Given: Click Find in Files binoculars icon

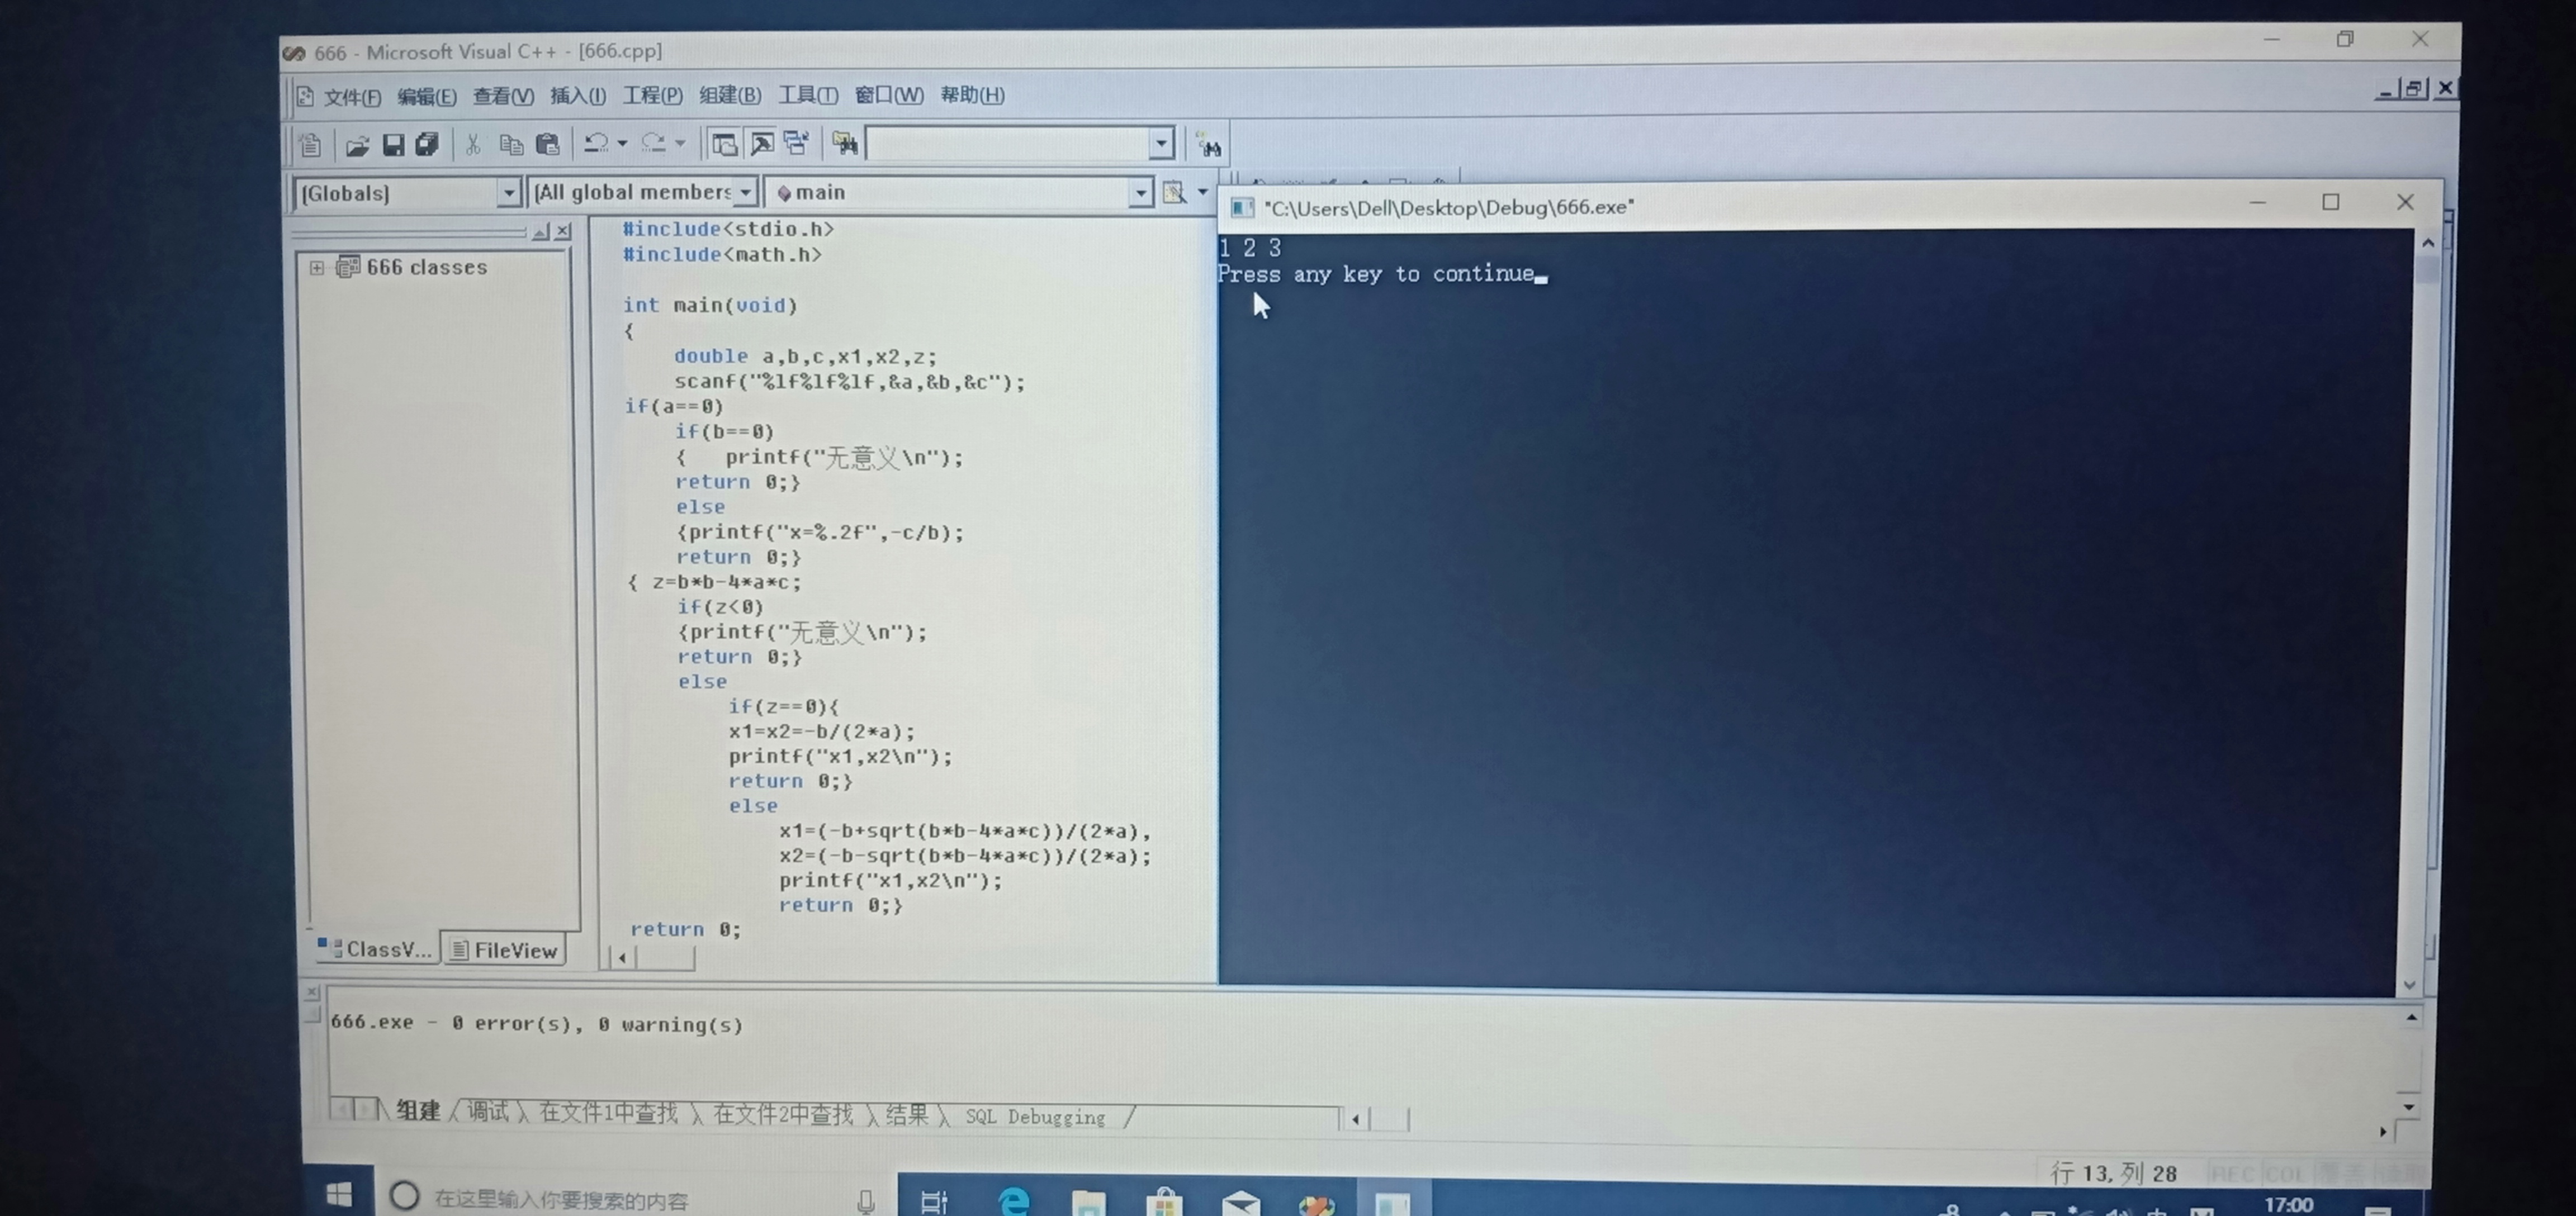Looking at the screenshot, I should click(845, 144).
